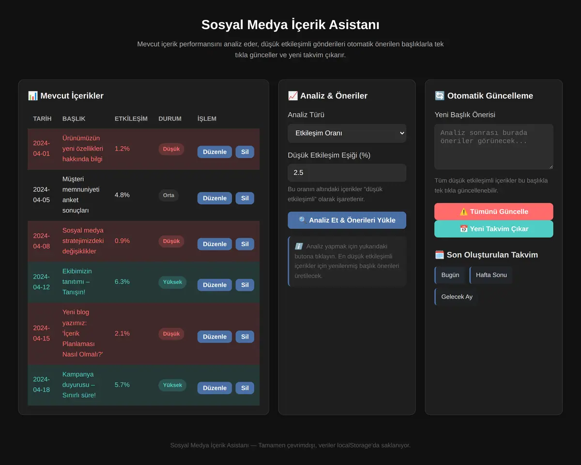Click the Düşük Etkileşim Eşiği input field

347,172
